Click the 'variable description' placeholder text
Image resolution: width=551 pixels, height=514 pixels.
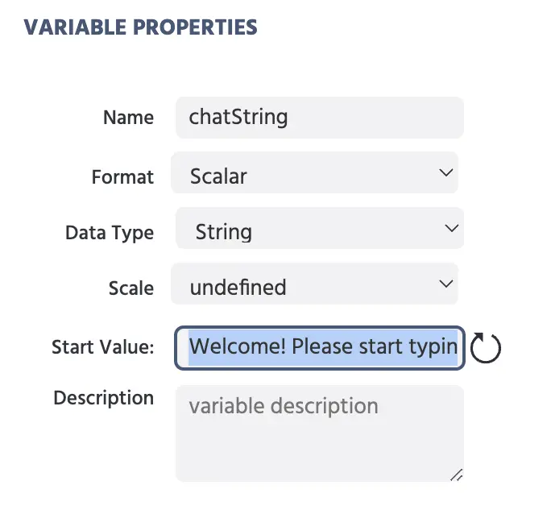point(284,406)
